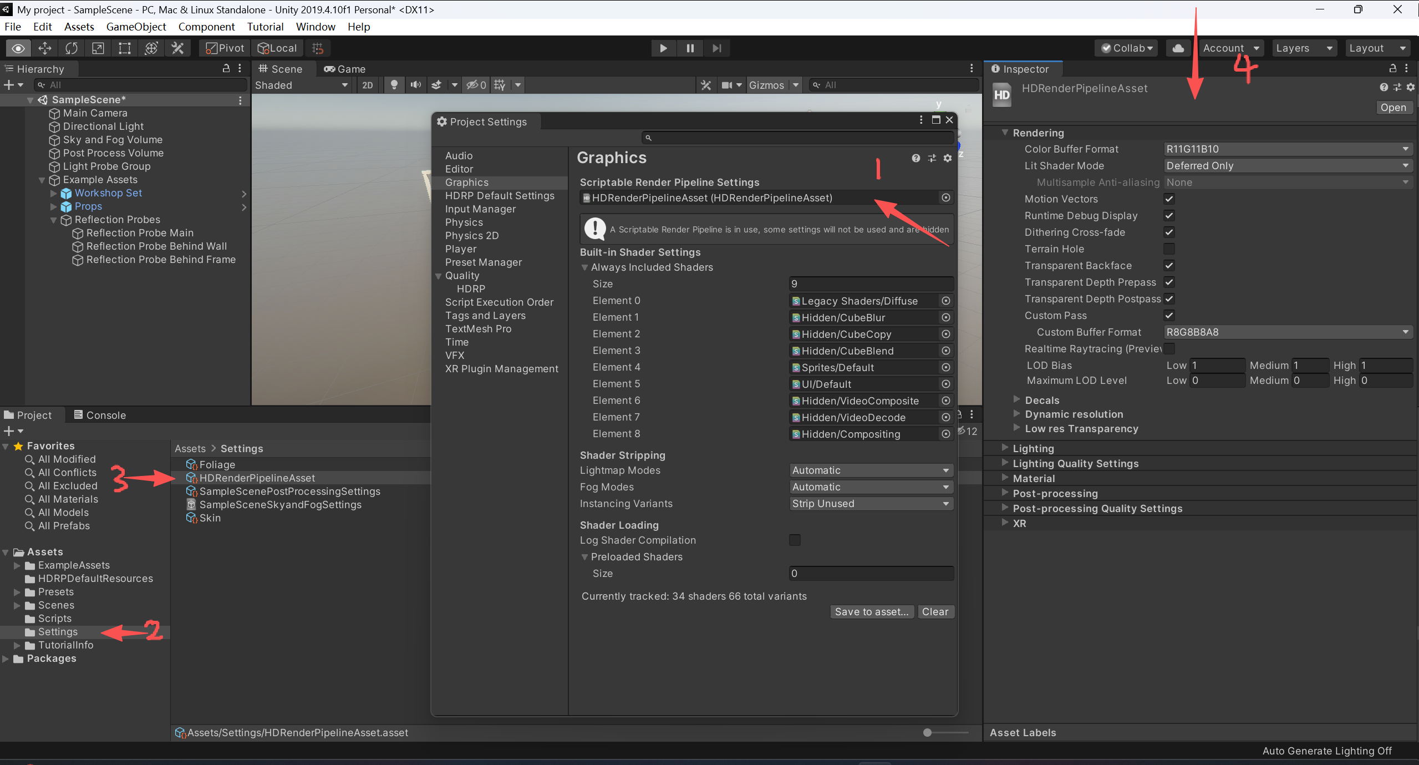1419x765 pixels.
Task: Open Lit Shader Mode dropdown
Action: 1286,166
